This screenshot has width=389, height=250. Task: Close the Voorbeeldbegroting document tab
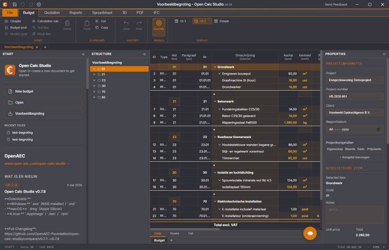(37, 47)
